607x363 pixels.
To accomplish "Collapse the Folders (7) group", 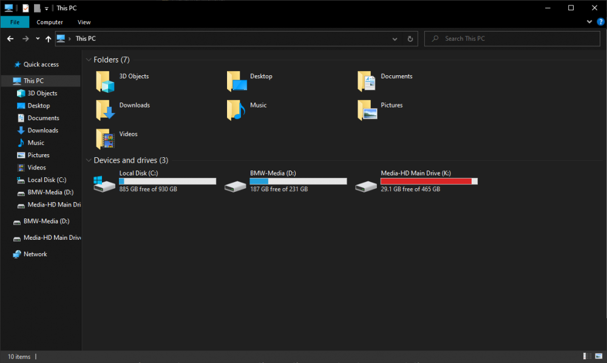I will point(89,59).
